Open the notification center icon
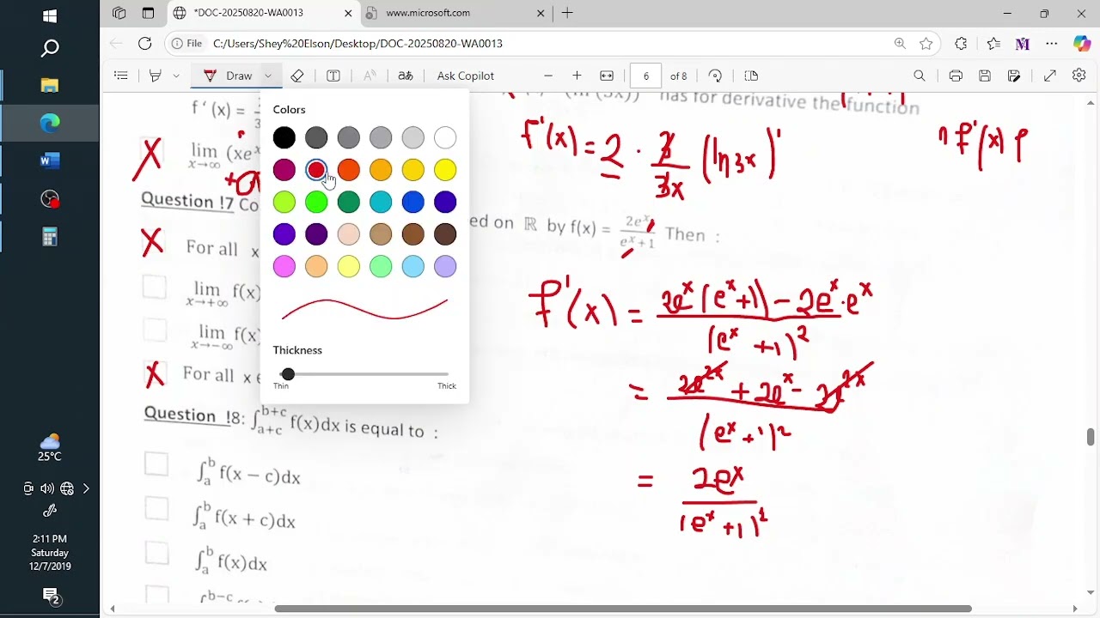1100x618 pixels. click(50, 596)
